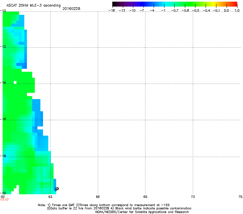Viewport: 243px width, 214px height.
Task: Click the 'NOAA/NESDIS/Center for Satellite Applications and Research' credit
Action: [x=142, y=212]
